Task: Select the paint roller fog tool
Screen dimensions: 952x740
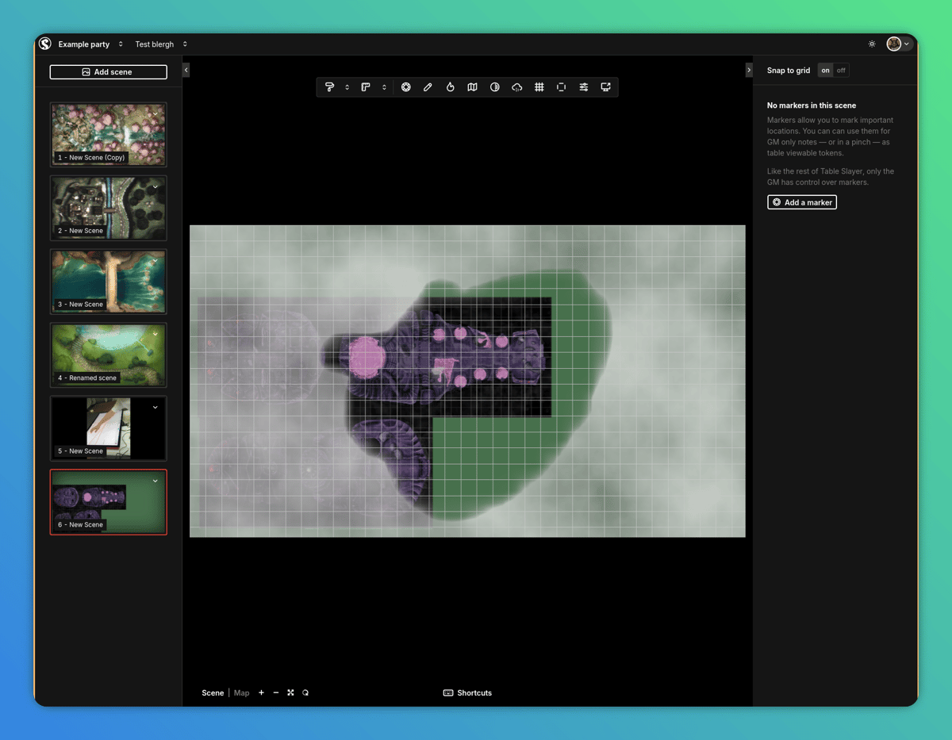Action: (330, 87)
